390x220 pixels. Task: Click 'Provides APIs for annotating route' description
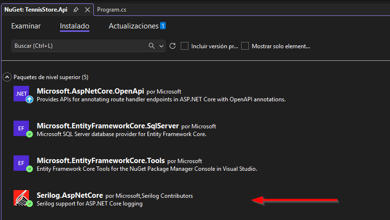click(x=161, y=99)
